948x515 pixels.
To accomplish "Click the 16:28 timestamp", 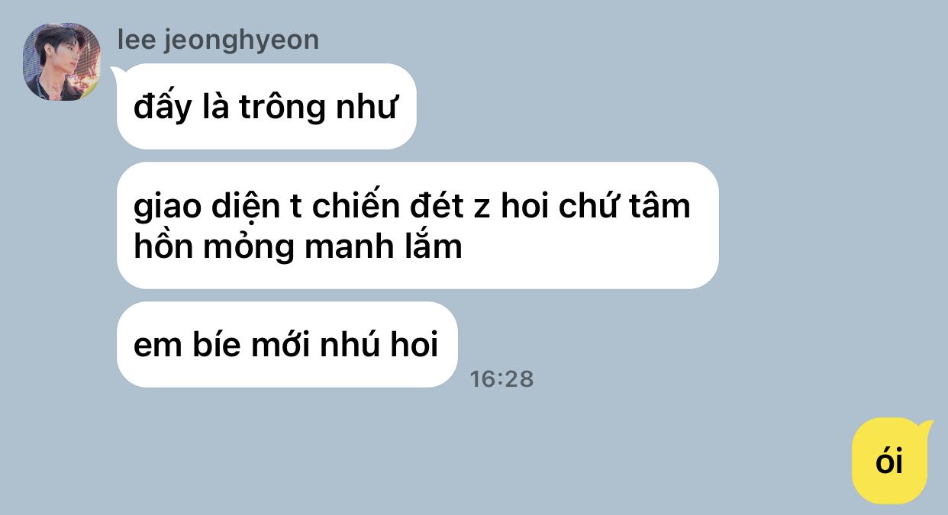I will [501, 378].
